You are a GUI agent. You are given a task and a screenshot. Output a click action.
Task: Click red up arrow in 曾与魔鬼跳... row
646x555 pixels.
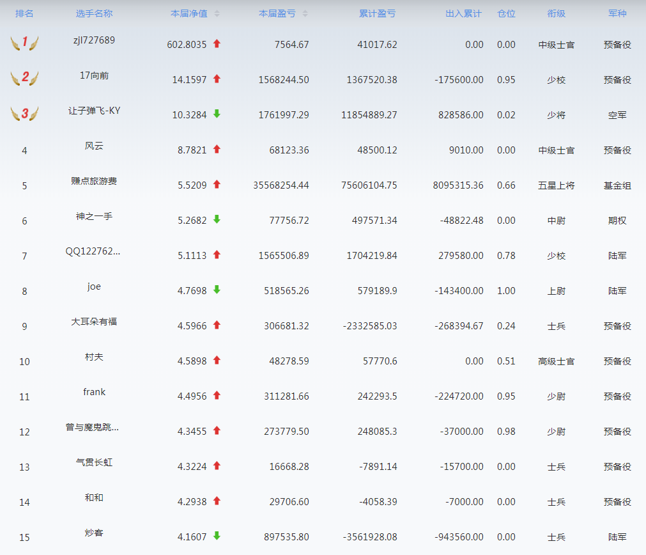pos(217,430)
